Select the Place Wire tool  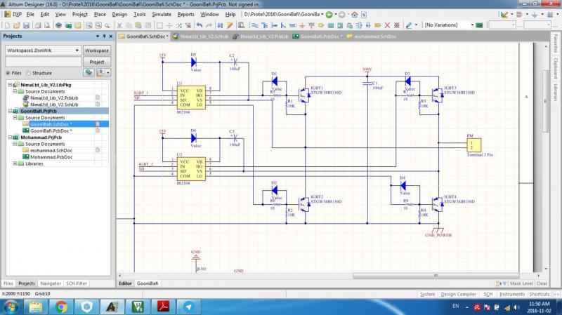254,25
